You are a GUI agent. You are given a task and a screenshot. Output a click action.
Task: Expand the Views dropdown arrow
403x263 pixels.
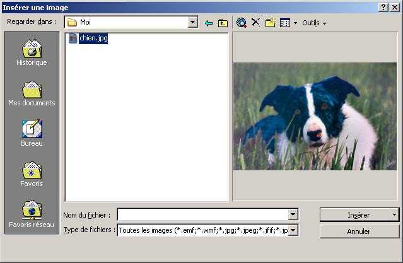[x=295, y=23]
